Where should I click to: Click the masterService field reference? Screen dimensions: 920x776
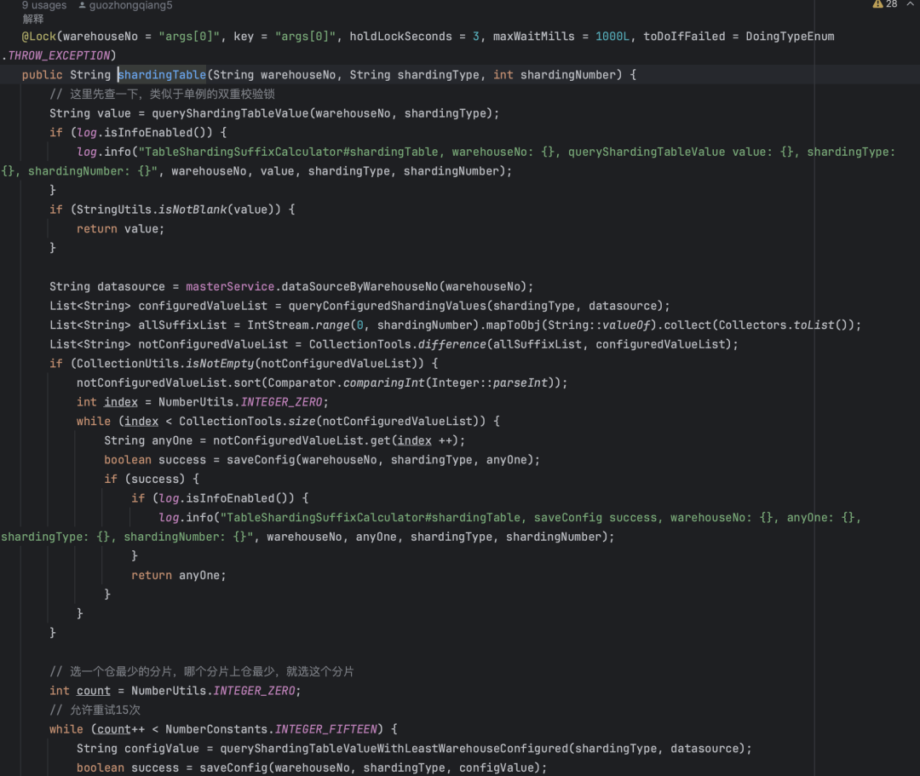click(x=230, y=286)
